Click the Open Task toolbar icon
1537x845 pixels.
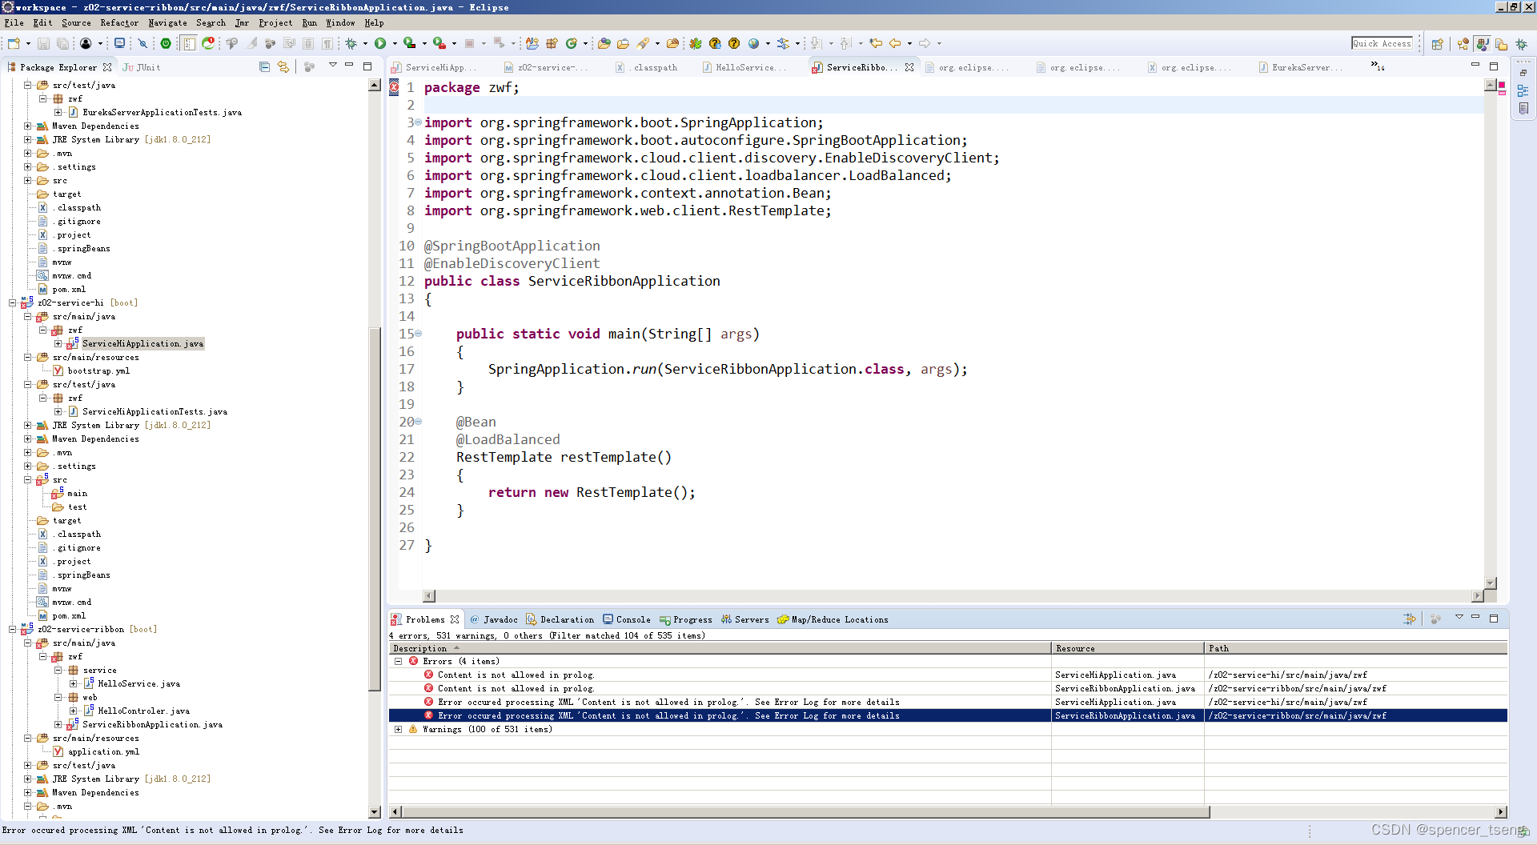(x=623, y=43)
